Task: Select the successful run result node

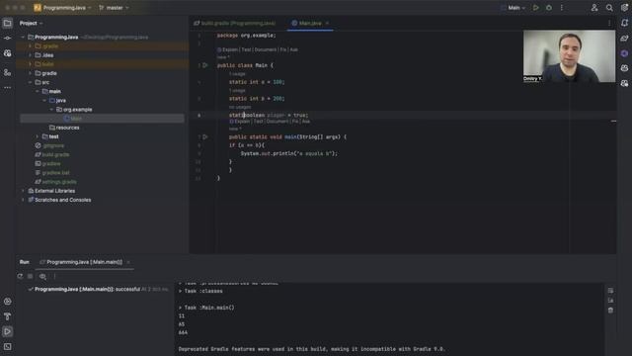Action: [98, 290]
